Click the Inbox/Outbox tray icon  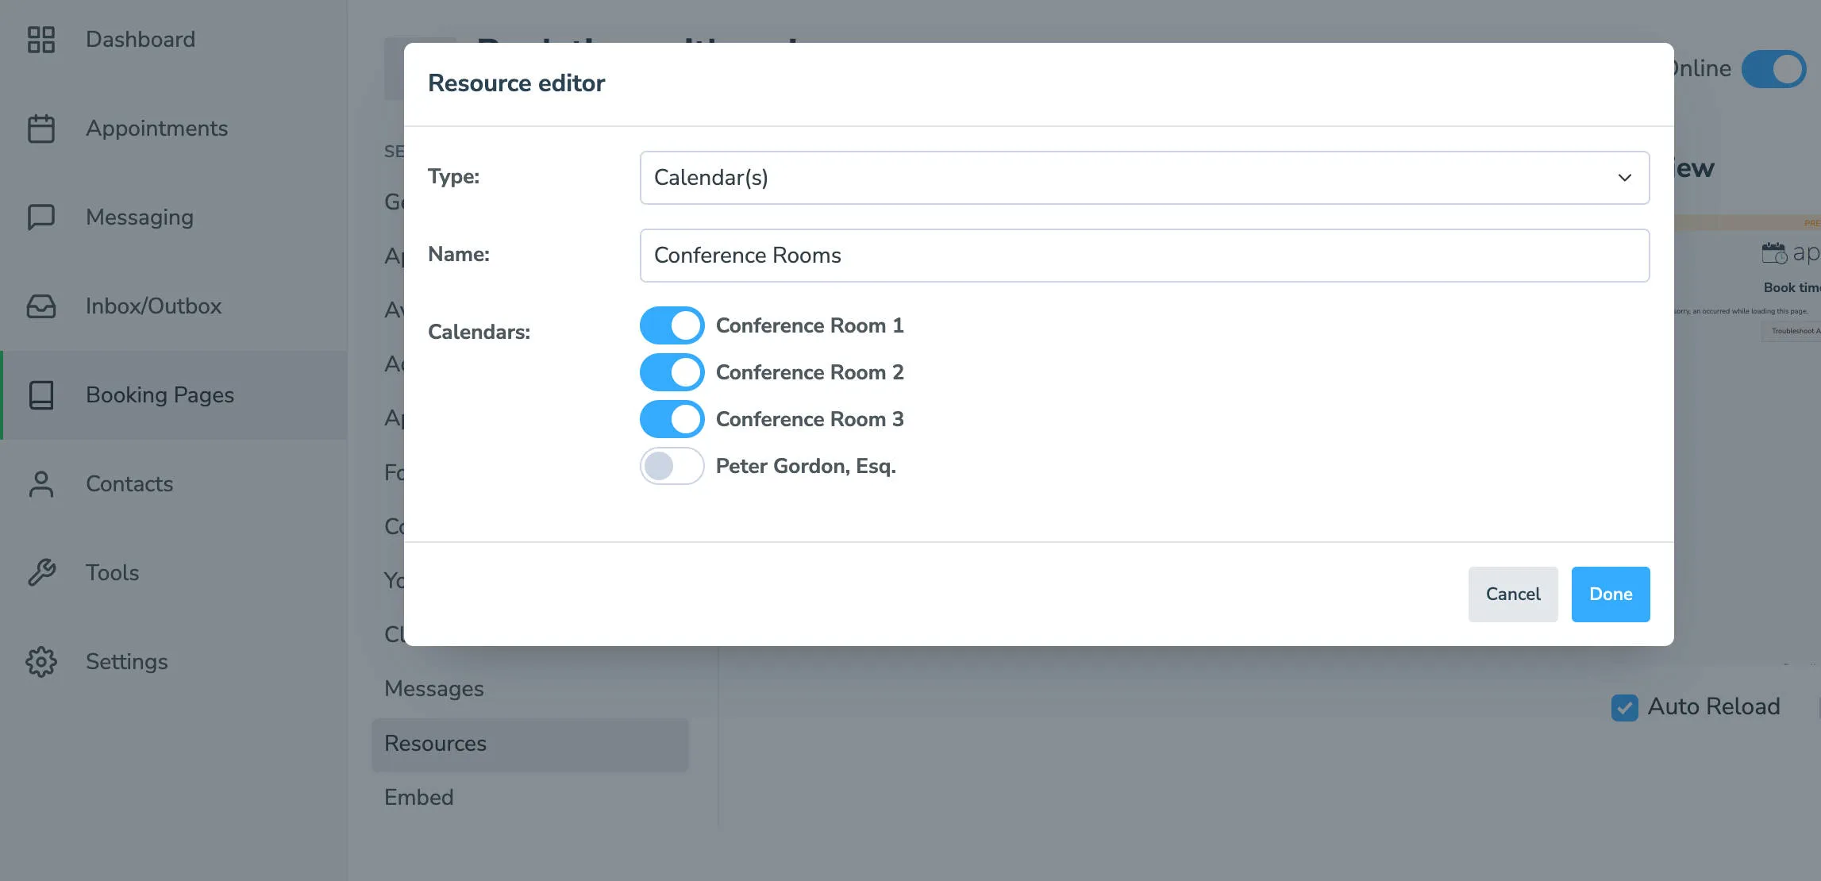41,306
